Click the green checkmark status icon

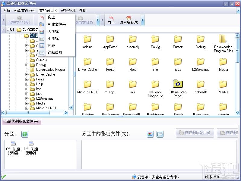point(4,177)
